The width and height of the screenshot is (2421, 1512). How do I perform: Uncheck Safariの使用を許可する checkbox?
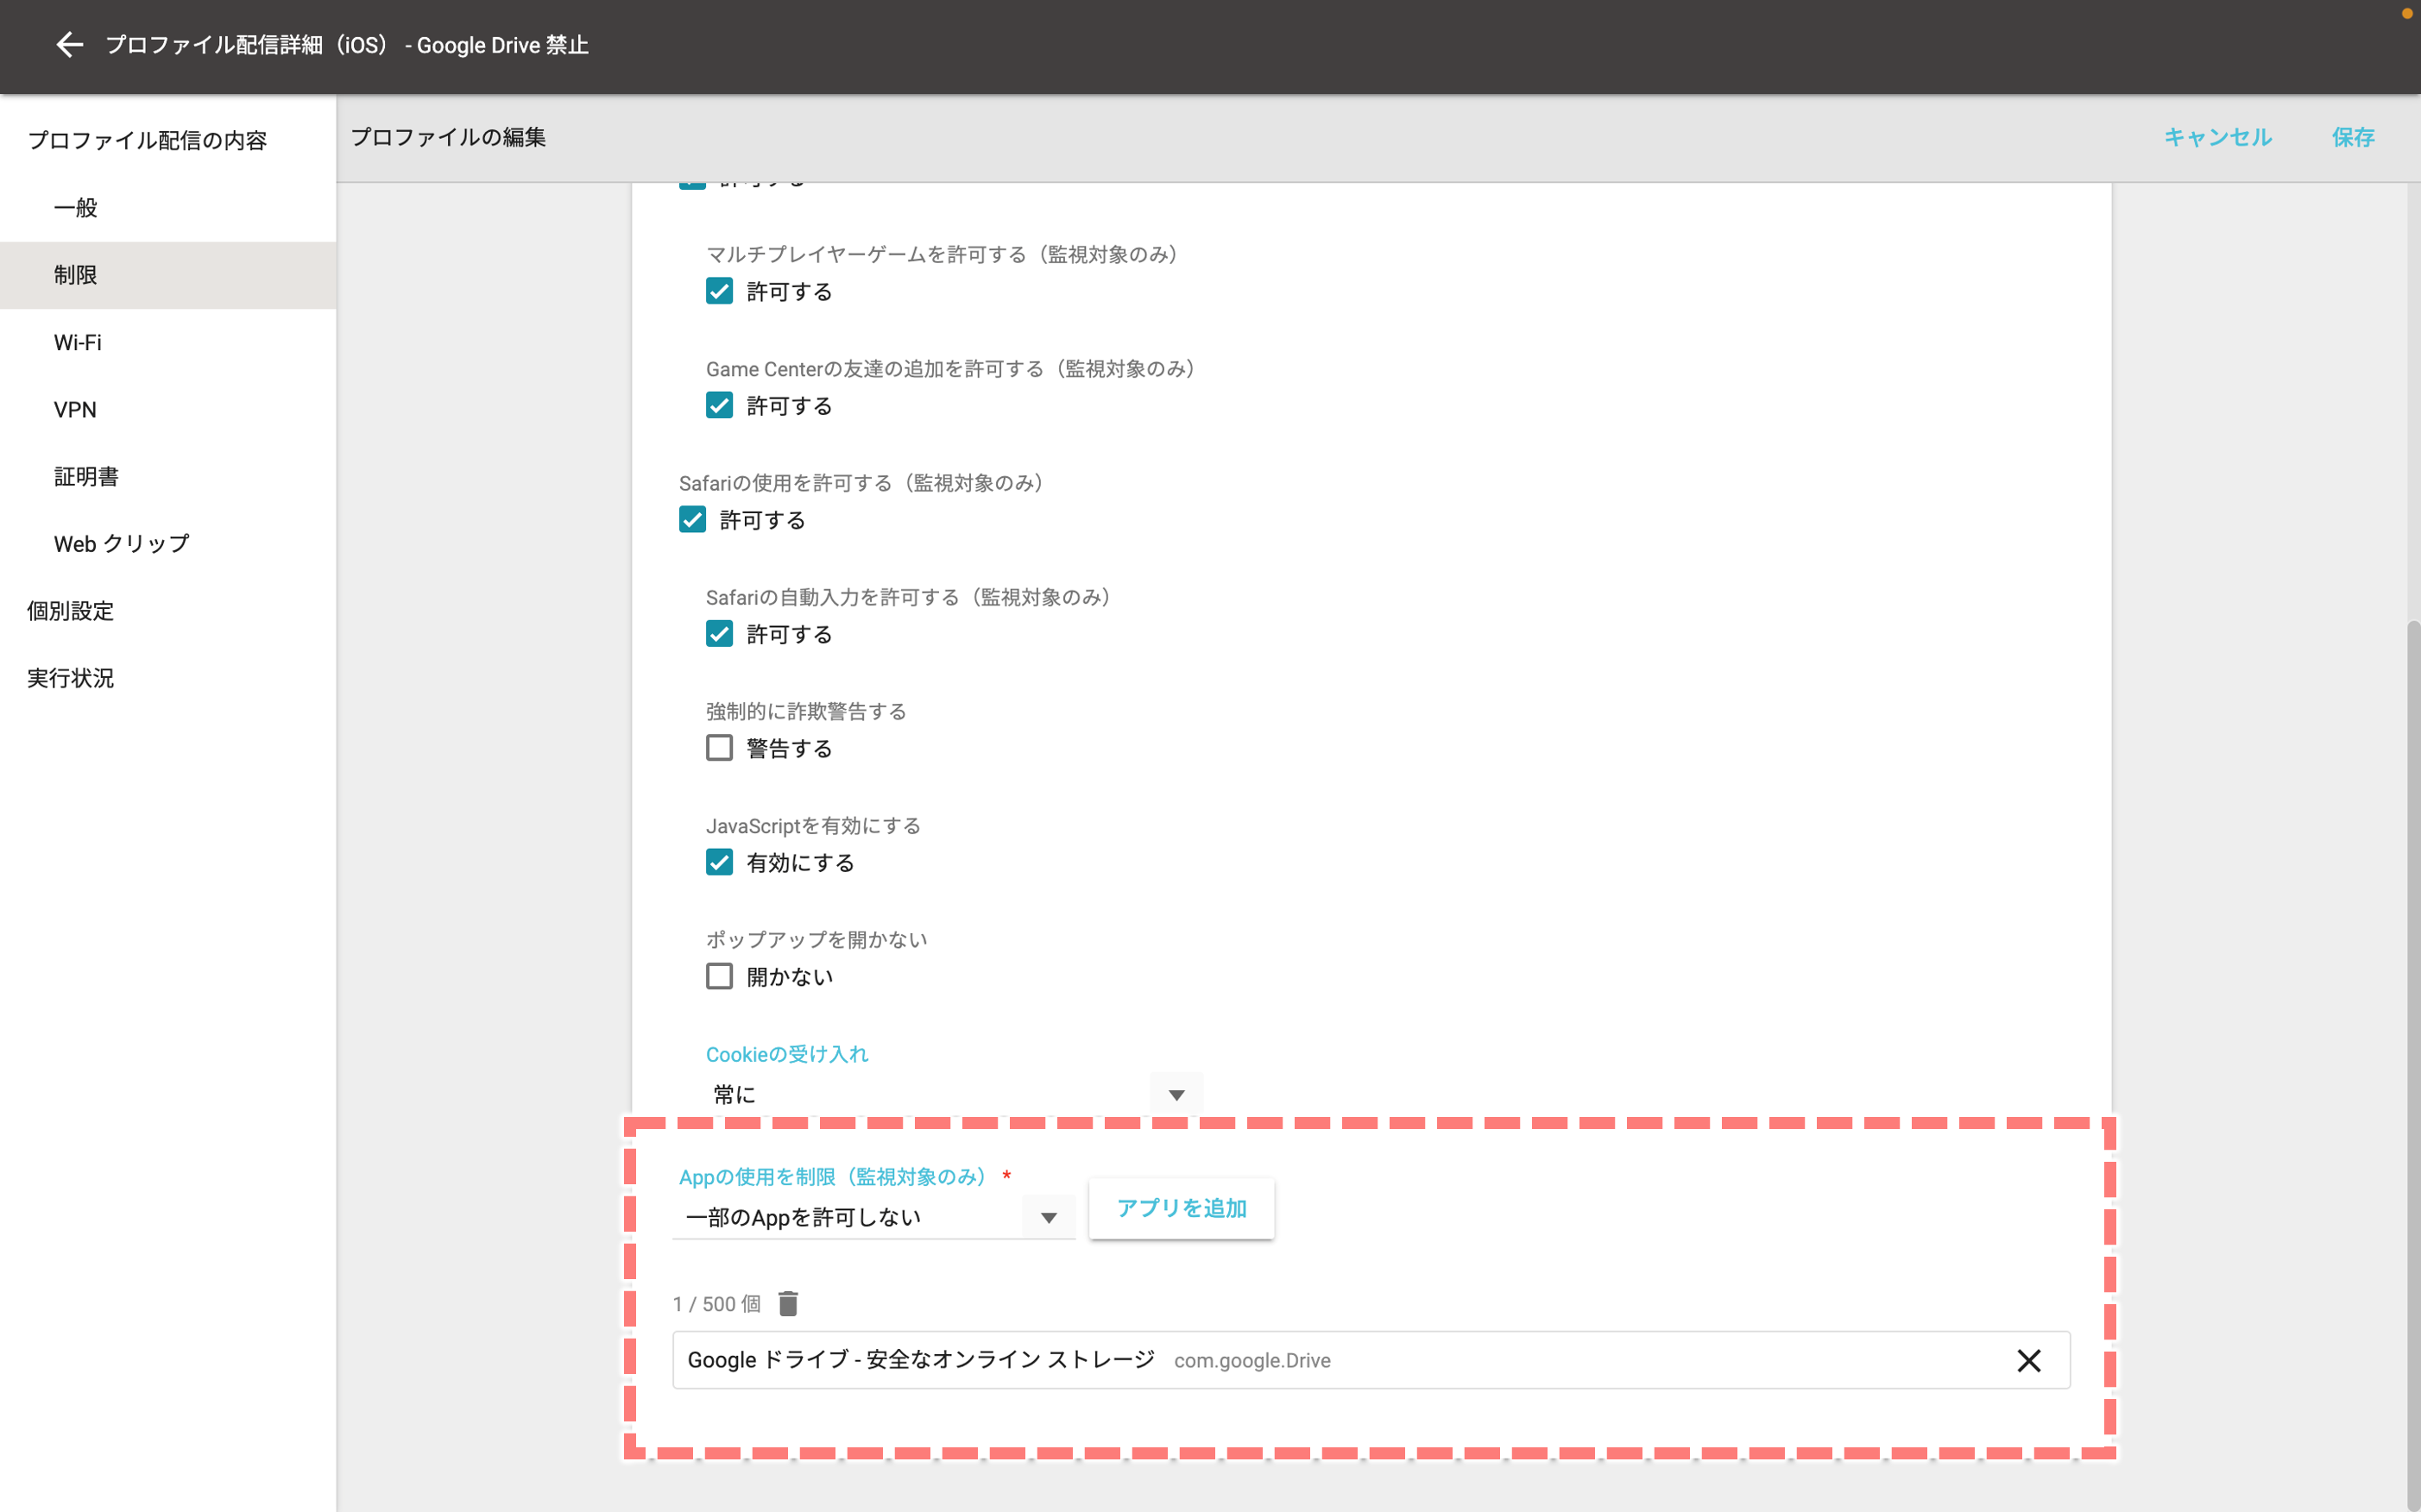point(692,519)
